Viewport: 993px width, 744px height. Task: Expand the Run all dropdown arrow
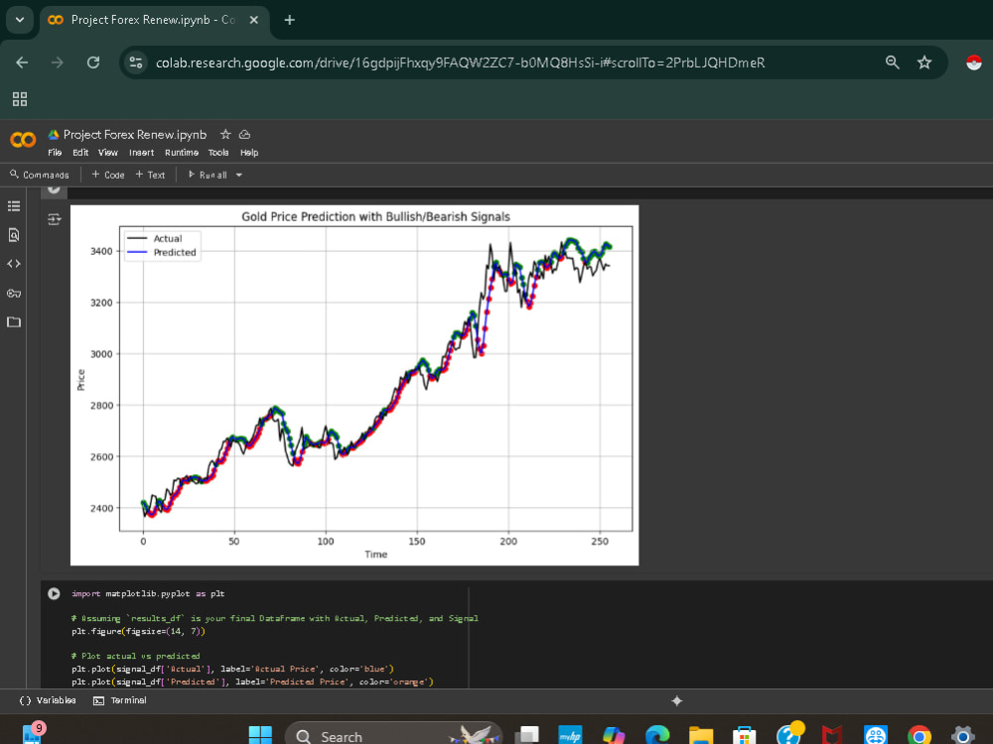[239, 175]
